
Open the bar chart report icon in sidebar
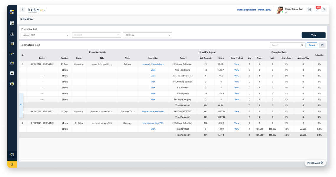(x=12, y=44)
